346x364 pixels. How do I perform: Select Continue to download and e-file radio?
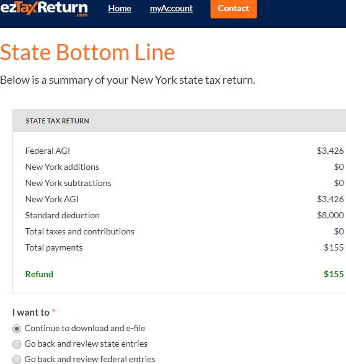point(17,329)
